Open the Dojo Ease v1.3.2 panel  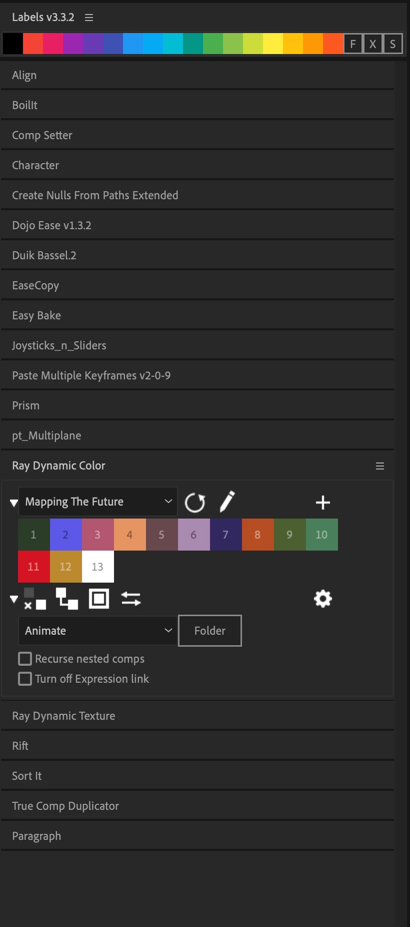[x=197, y=225]
